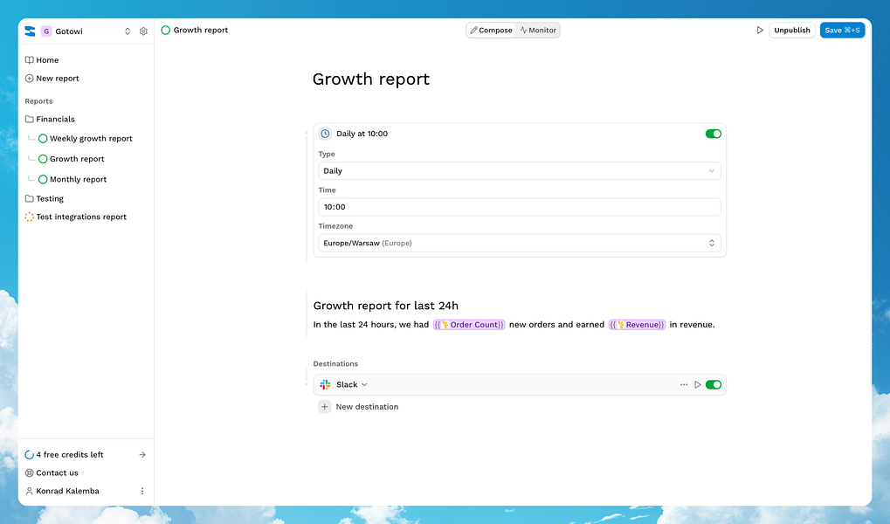Click the Revenue variable chip
The image size is (890, 524).
[x=637, y=325]
